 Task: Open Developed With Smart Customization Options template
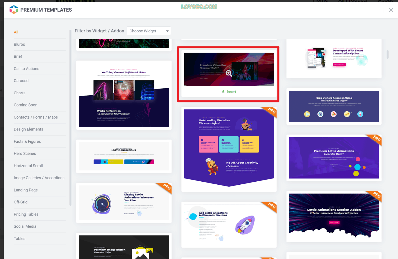click(x=334, y=59)
